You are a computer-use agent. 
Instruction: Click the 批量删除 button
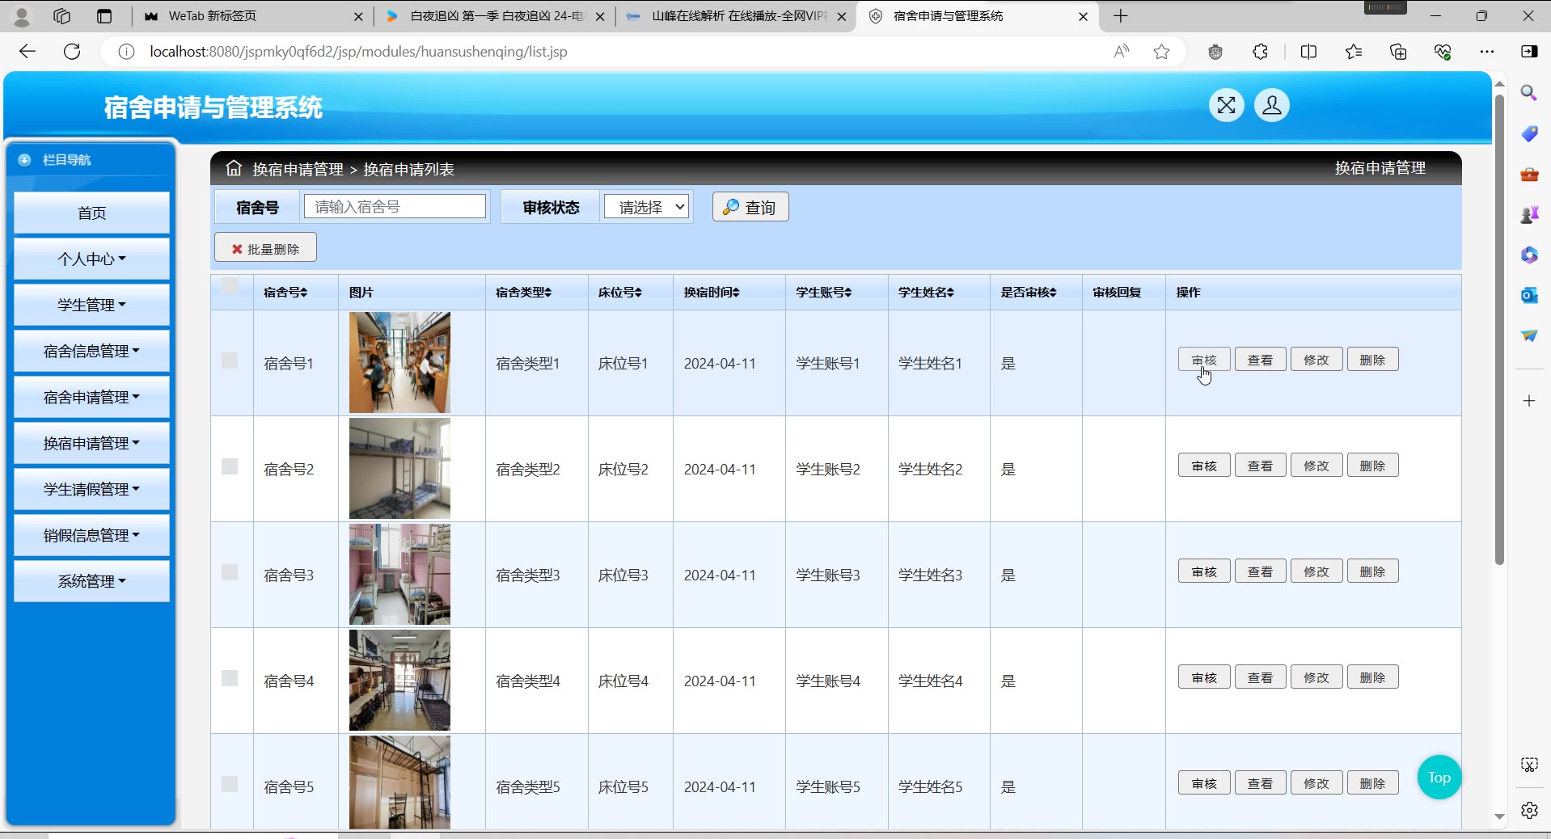tap(265, 248)
